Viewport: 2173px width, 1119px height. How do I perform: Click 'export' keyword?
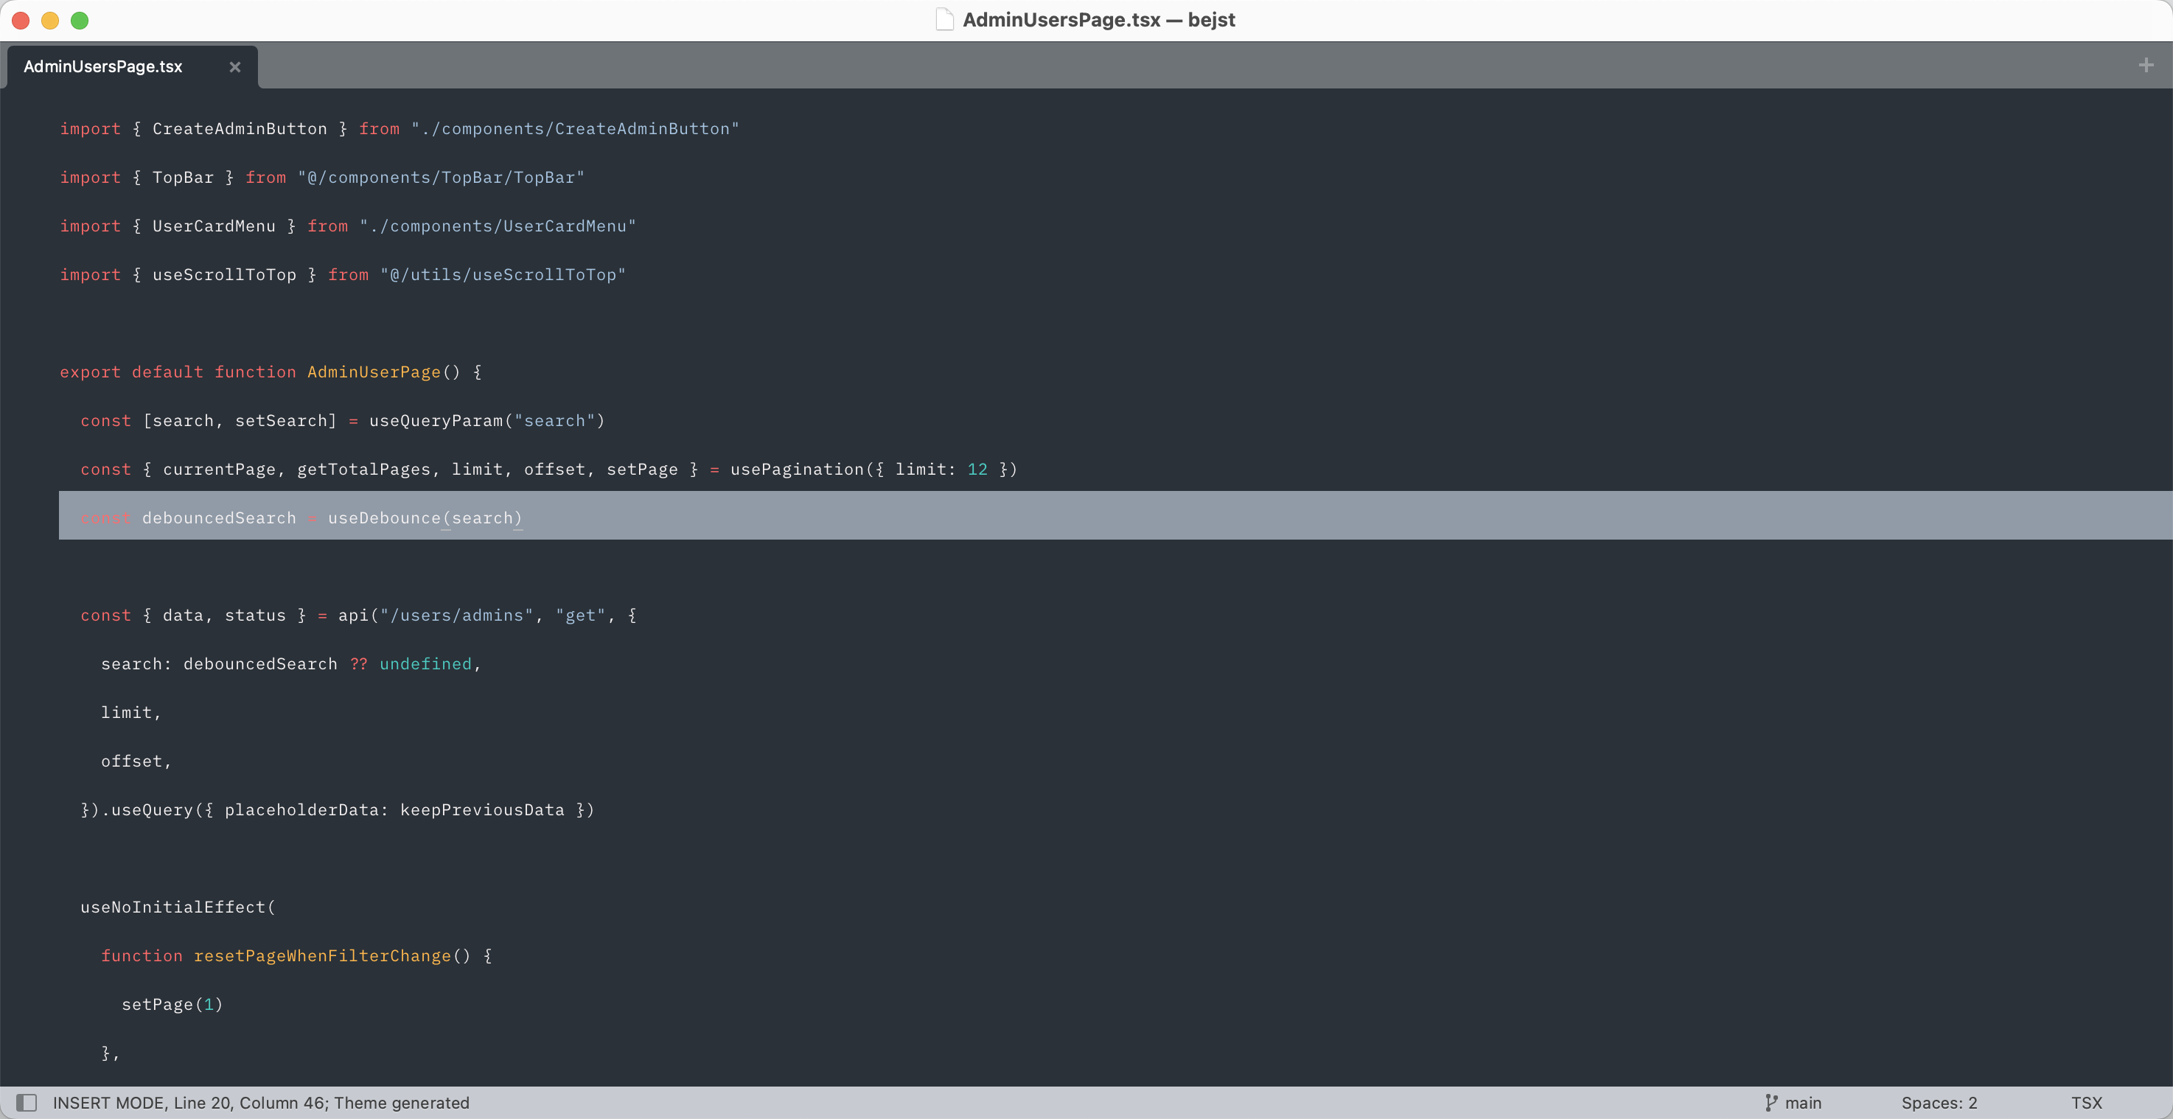[x=90, y=372]
